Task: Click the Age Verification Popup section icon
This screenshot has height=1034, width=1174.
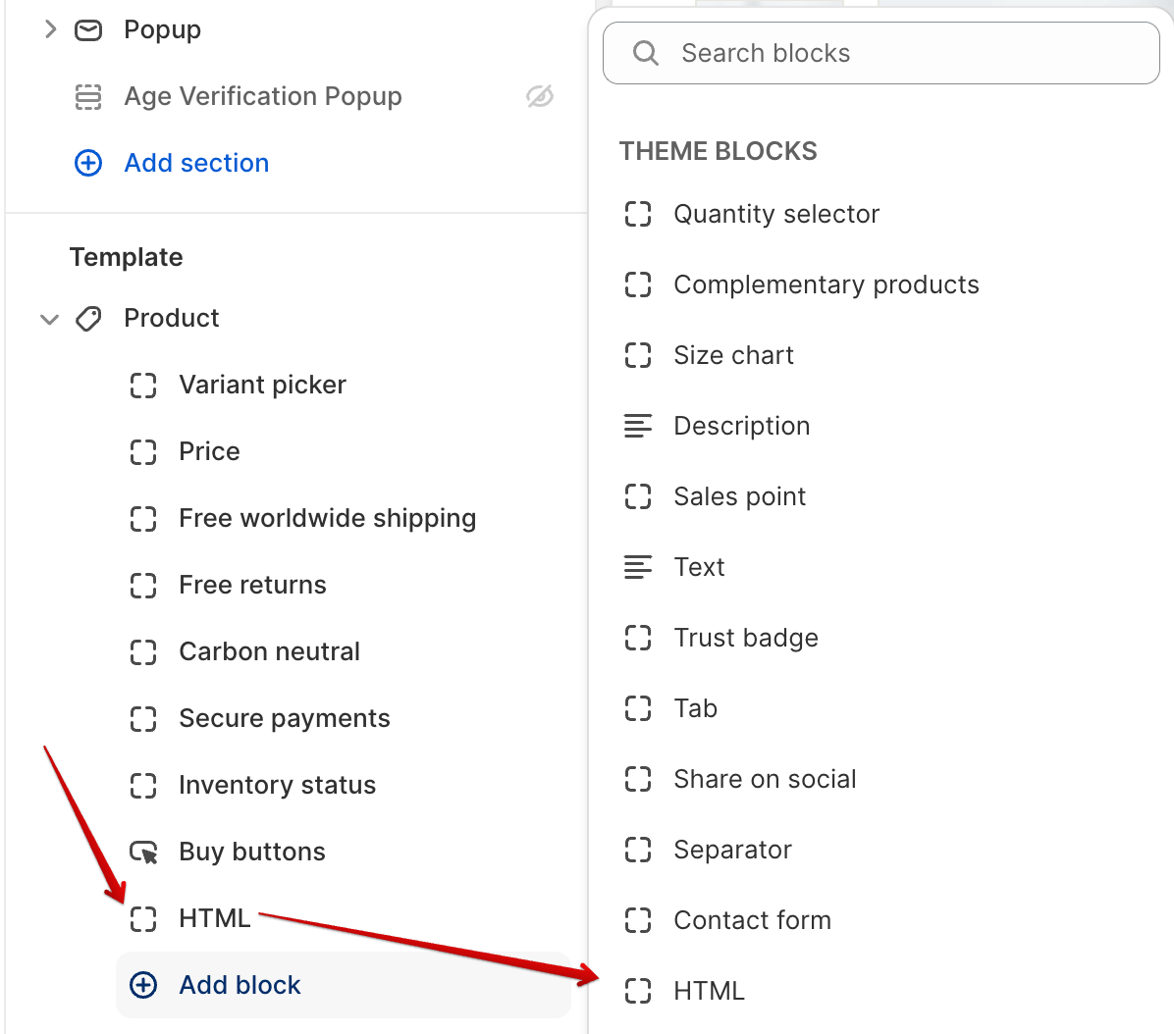Action: click(88, 97)
